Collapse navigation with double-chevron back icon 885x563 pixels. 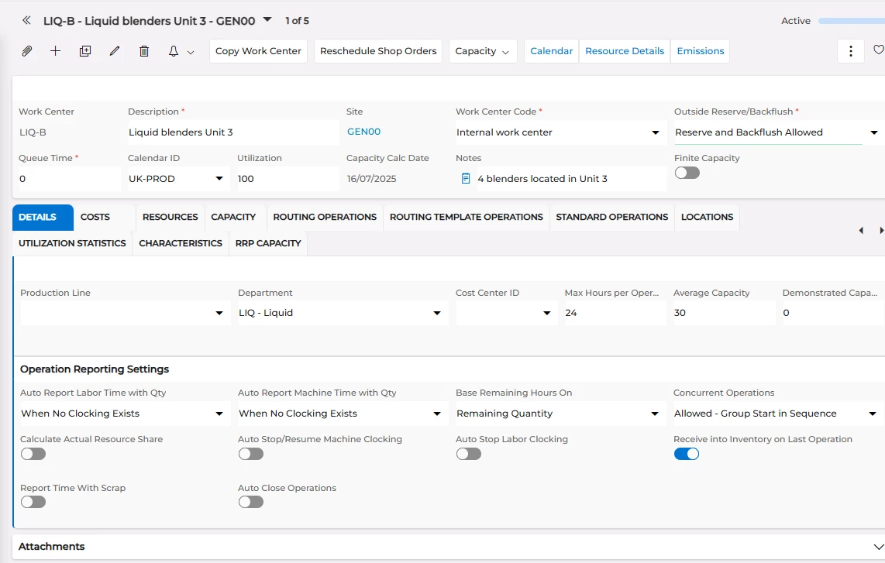26,21
